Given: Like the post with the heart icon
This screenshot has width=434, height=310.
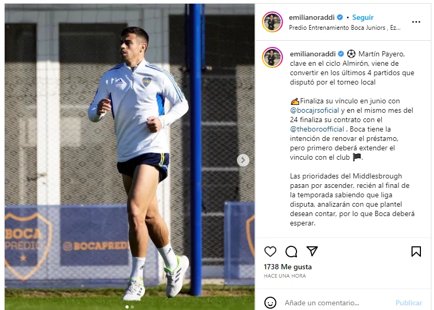Looking at the screenshot, I should tap(270, 252).
